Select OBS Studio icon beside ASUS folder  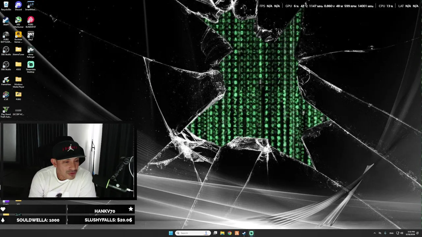pos(6,66)
